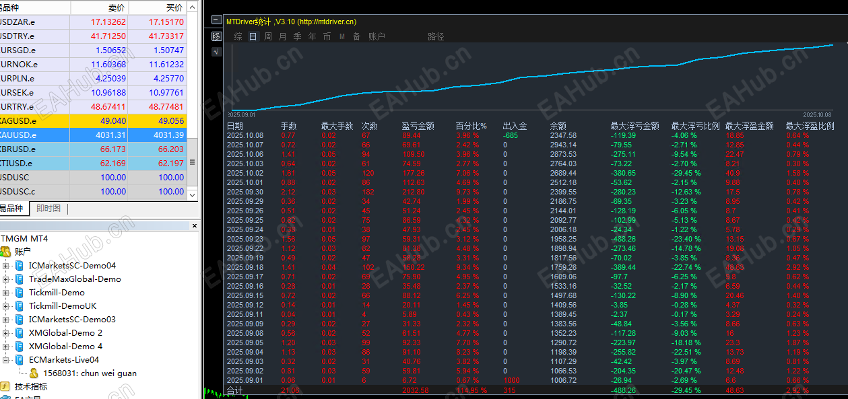Select the 周 weekly statistics tab
This screenshot has width=848, height=399.
point(268,36)
